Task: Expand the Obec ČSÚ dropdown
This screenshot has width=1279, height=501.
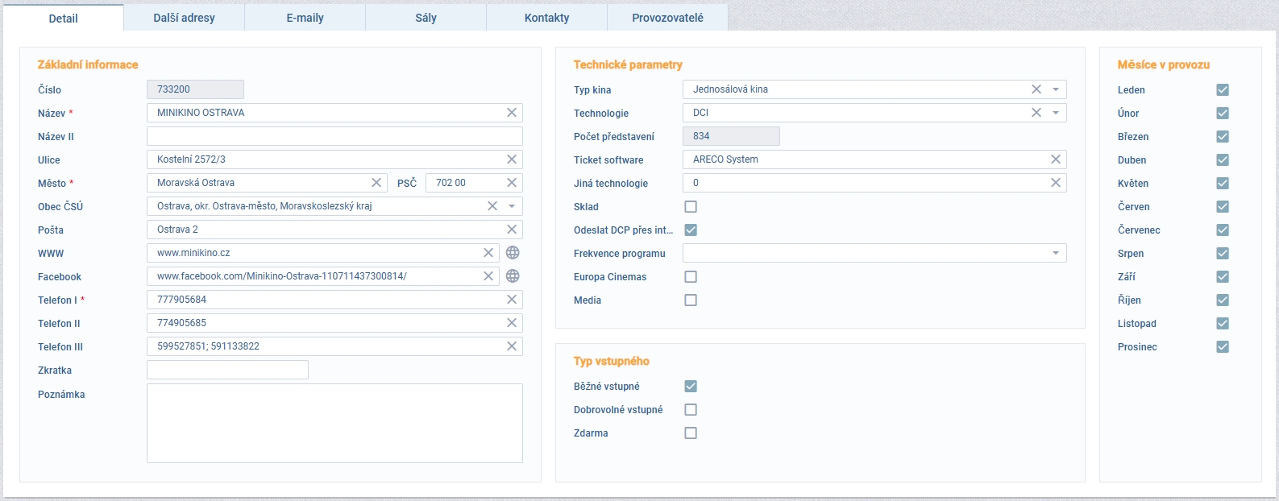Action: 512,206
